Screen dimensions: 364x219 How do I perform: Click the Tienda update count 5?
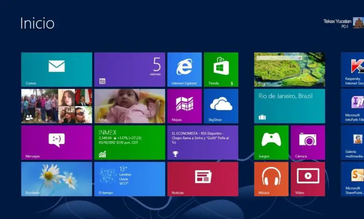point(231,83)
